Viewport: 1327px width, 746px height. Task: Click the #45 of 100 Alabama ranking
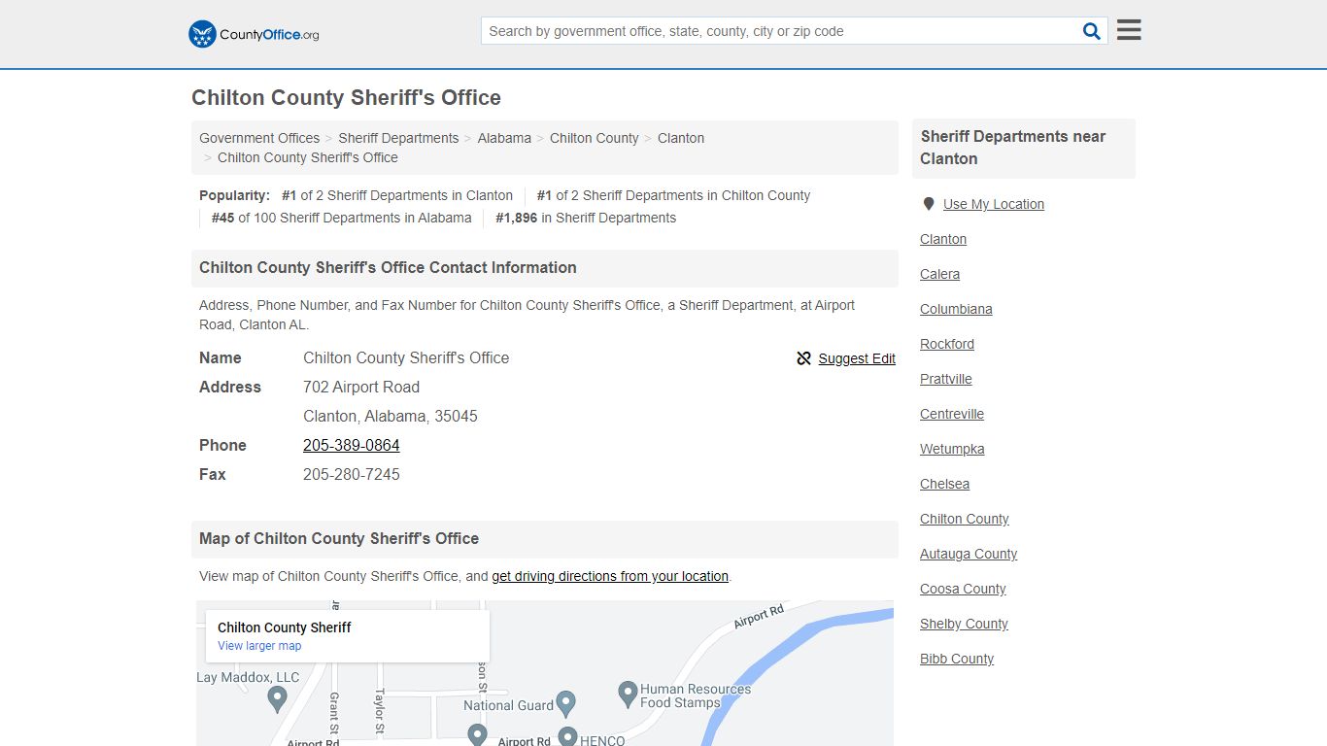click(x=342, y=218)
